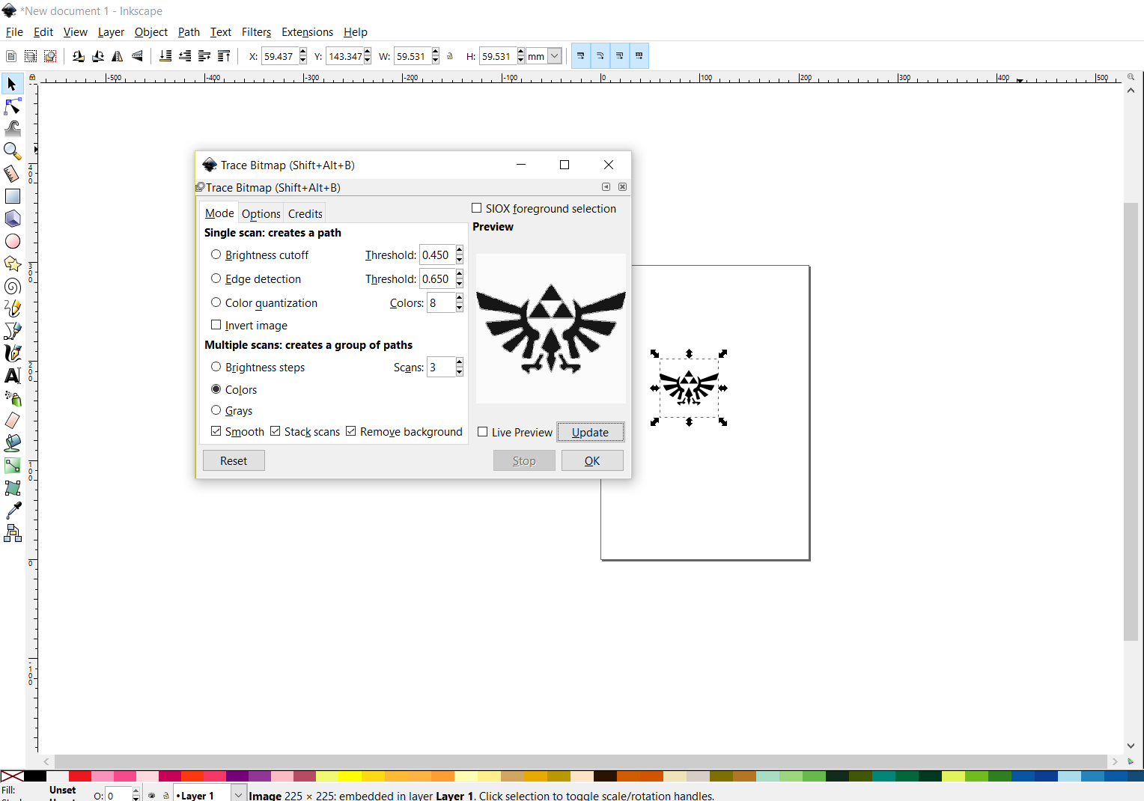Select the Star and polygon tool

pyautogui.click(x=12, y=264)
